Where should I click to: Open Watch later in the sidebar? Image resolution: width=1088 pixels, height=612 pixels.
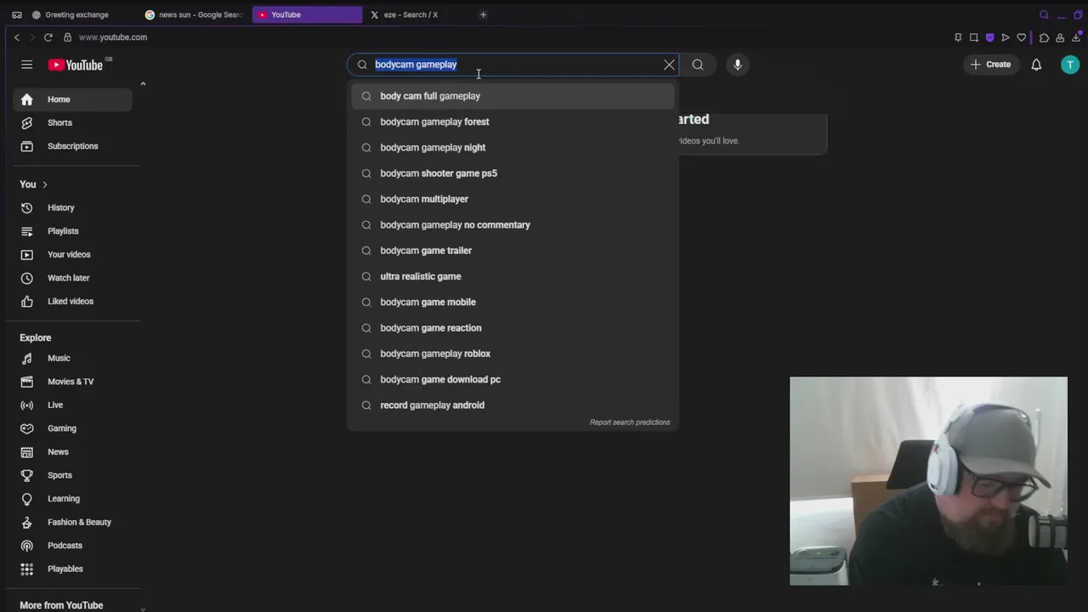point(72,278)
